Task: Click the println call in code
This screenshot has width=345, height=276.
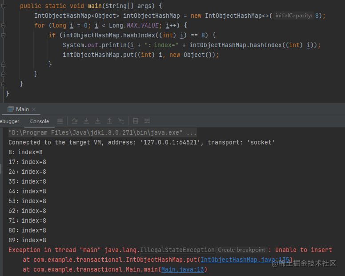Action: pos(114,45)
